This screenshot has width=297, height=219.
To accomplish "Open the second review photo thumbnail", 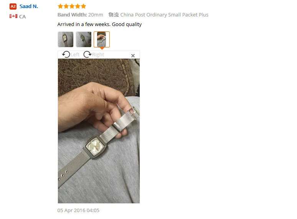I will point(84,39).
